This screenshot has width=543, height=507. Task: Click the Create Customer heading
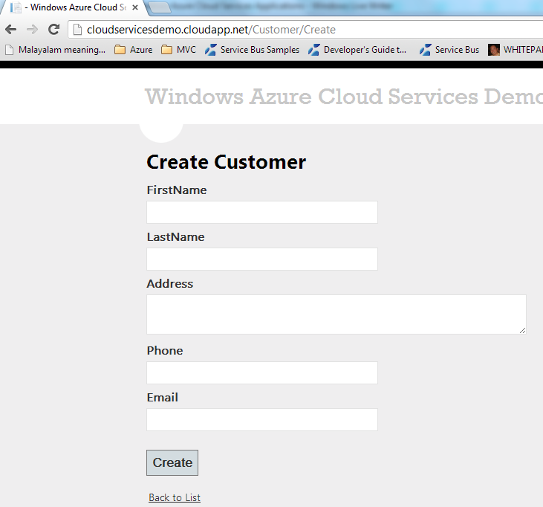pos(227,162)
